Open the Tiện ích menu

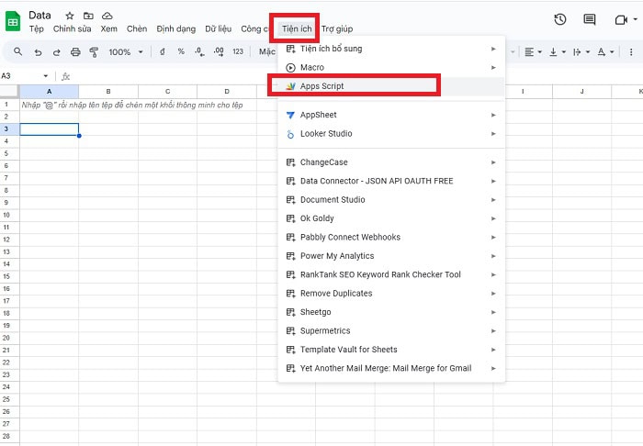click(296, 28)
